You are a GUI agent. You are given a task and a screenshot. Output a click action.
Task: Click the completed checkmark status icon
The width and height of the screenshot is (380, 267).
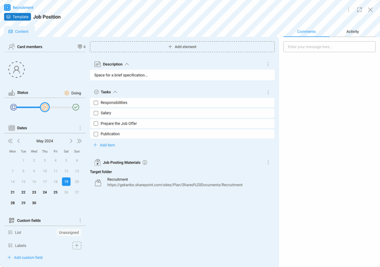[76, 107]
